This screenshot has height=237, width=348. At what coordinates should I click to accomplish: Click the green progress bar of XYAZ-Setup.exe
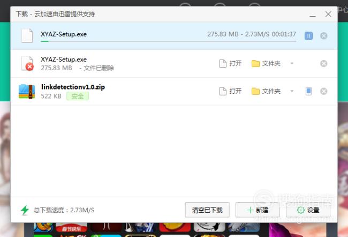pos(169,41)
